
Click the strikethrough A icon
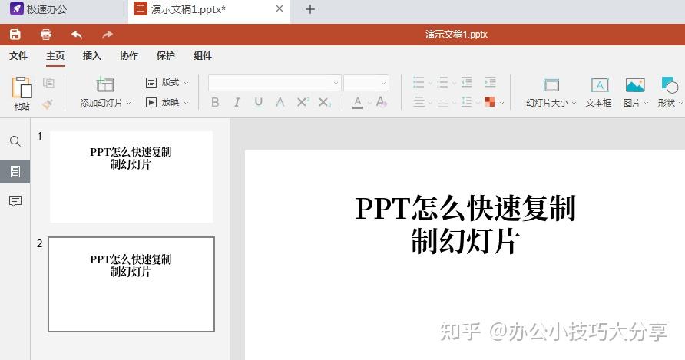point(280,102)
